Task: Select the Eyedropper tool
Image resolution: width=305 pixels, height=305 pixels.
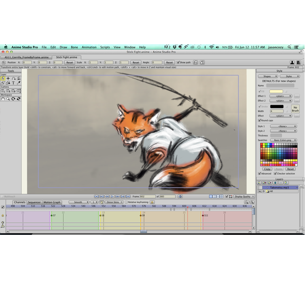Action: pyautogui.click(x=19, y=83)
